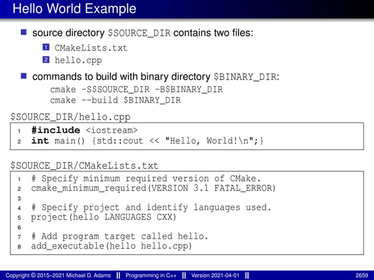Click the square bullet before 'source directory'
Screen dimensions: 374x280
click(x=23, y=32)
